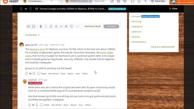Open moderator u/NinjaKittyRetro's profile
194x109 pixels.
[139, 42]
